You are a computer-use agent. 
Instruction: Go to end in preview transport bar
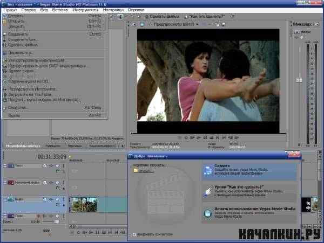click(x=224, y=137)
